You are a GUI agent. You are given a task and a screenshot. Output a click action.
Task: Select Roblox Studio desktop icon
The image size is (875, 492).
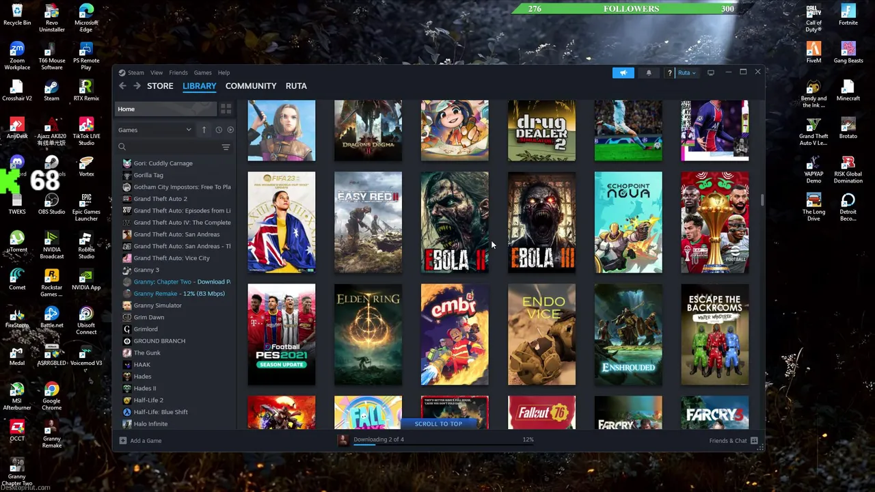[x=86, y=245]
